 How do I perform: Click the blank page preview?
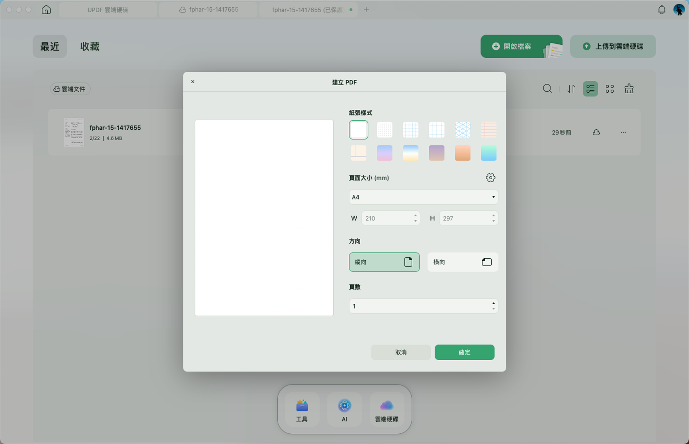[x=264, y=218]
